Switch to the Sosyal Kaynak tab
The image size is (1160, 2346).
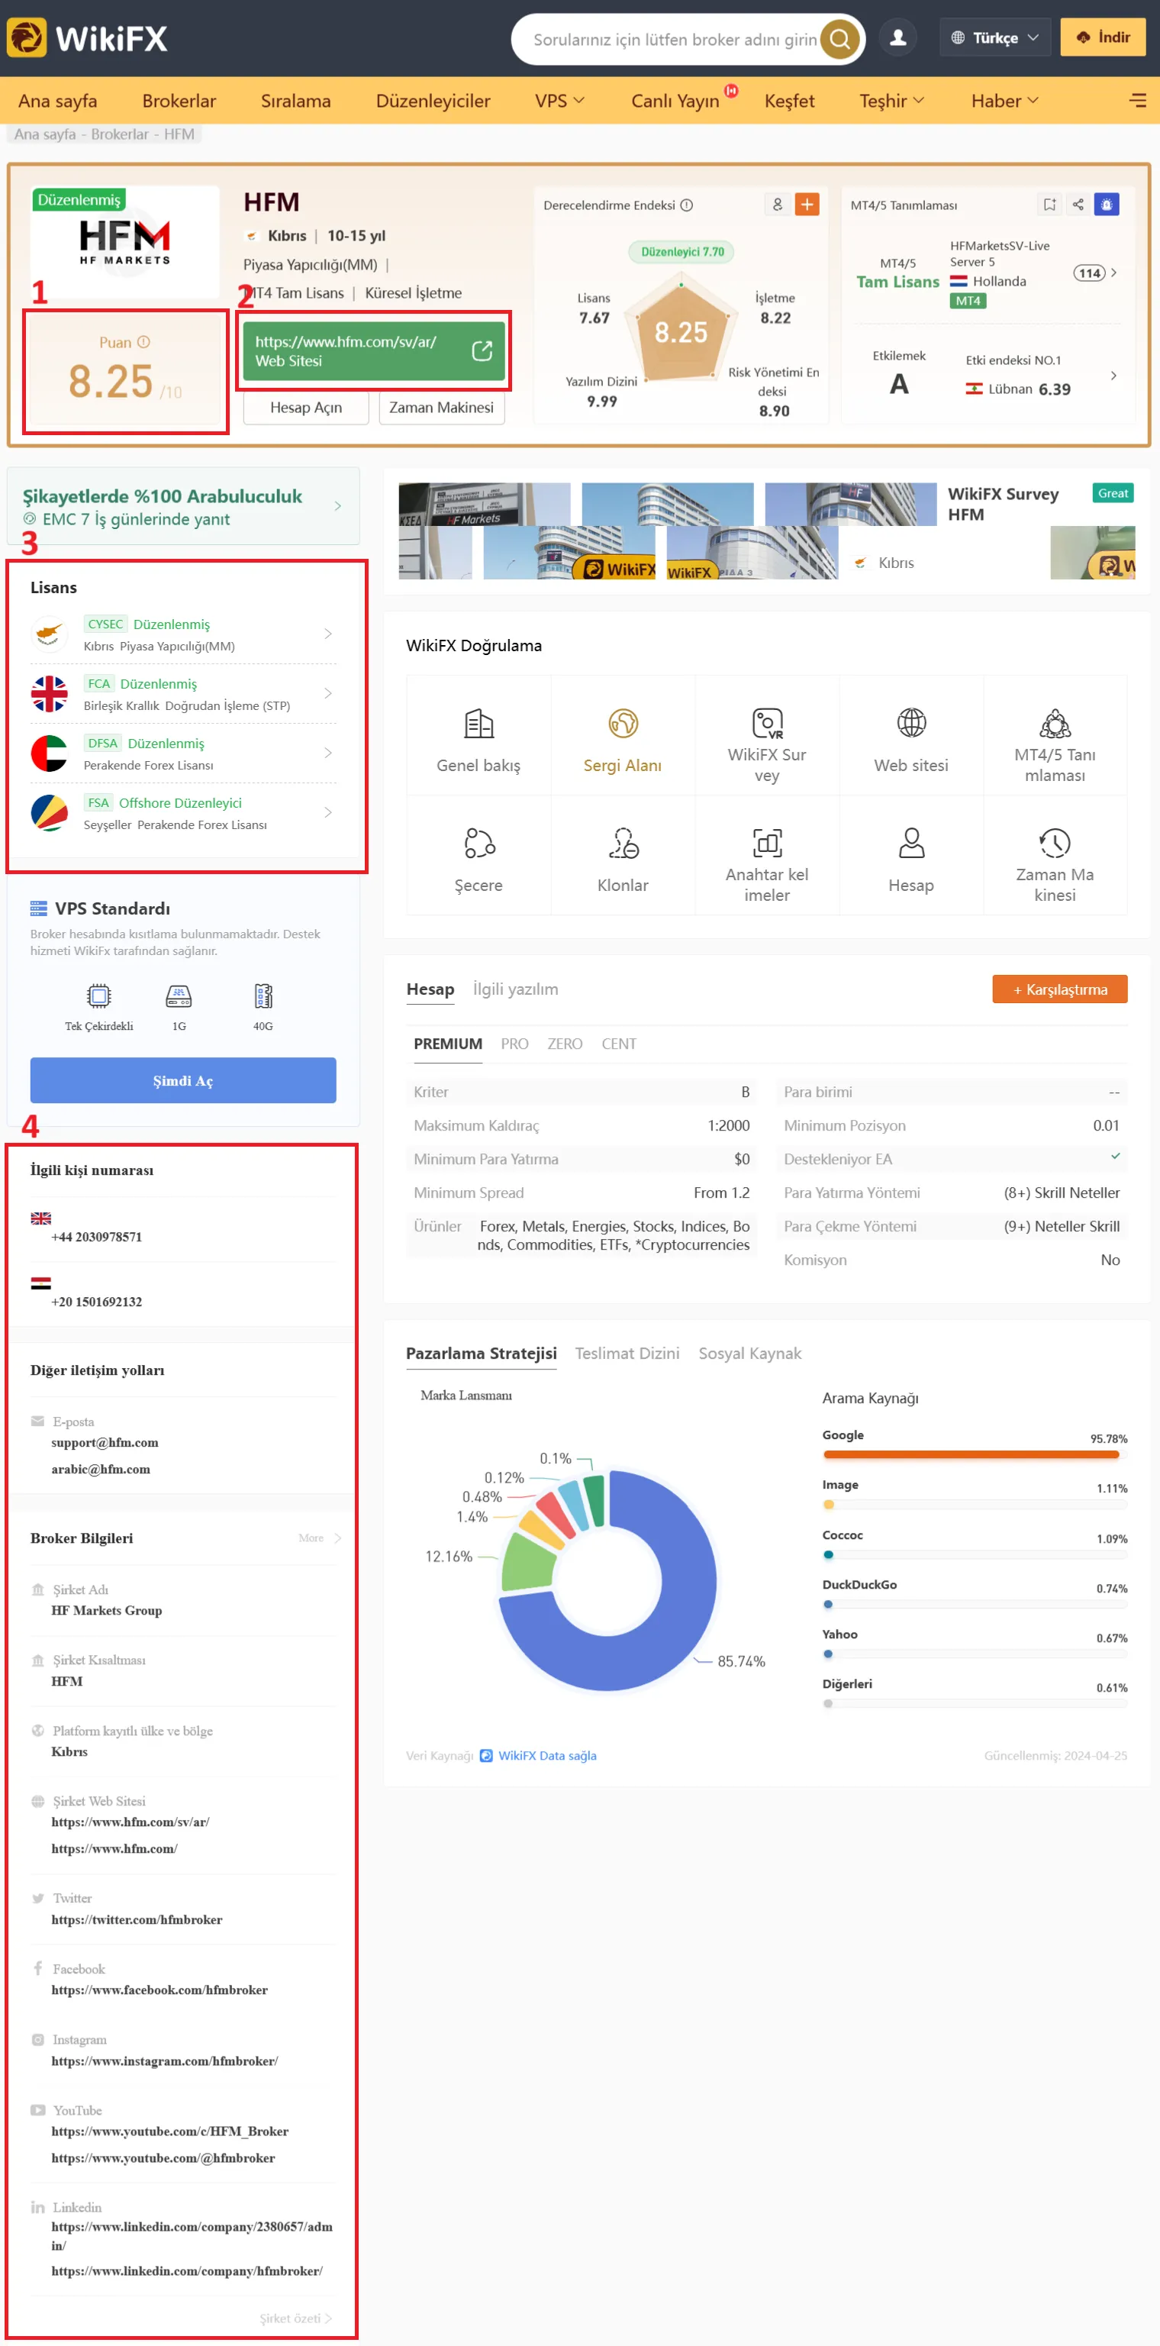750,1354
